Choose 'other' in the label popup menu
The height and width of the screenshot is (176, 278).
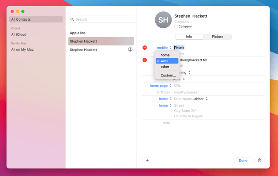(167, 67)
